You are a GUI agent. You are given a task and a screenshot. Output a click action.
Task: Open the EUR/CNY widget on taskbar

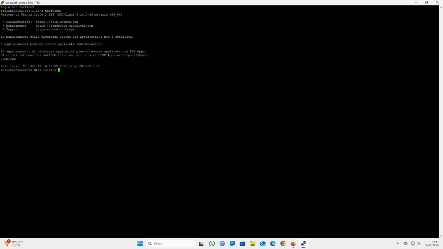pyautogui.click(x=14, y=243)
